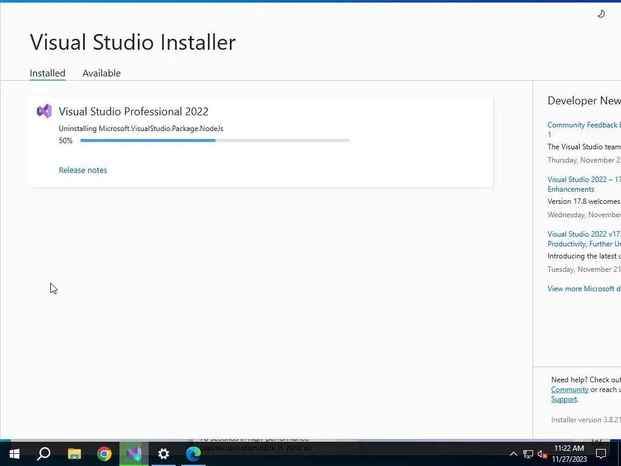This screenshot has width=621, height=466.
Task: Open the Community help link
Action: (x=569, y=390)
